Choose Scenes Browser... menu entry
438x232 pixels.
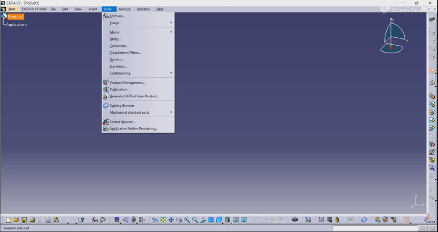[x=138, y=122]
